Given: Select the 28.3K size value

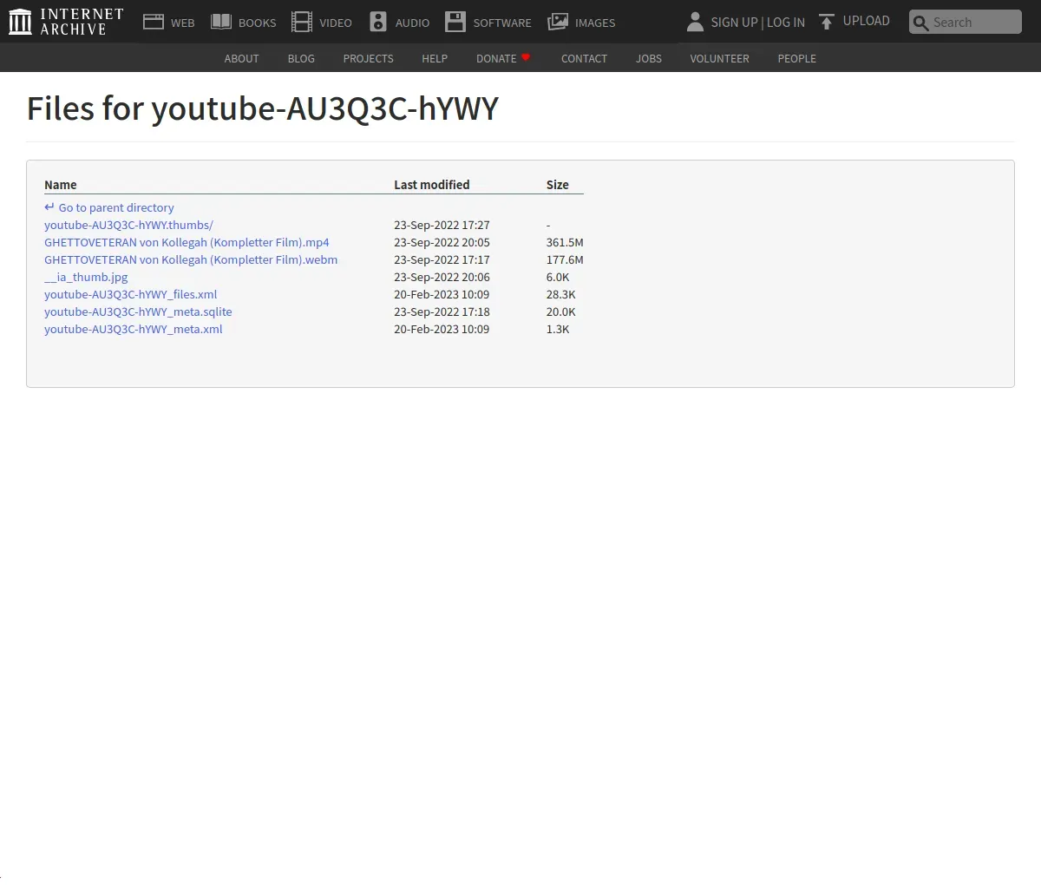Looking at the screenshot, I should click(561, 295).
